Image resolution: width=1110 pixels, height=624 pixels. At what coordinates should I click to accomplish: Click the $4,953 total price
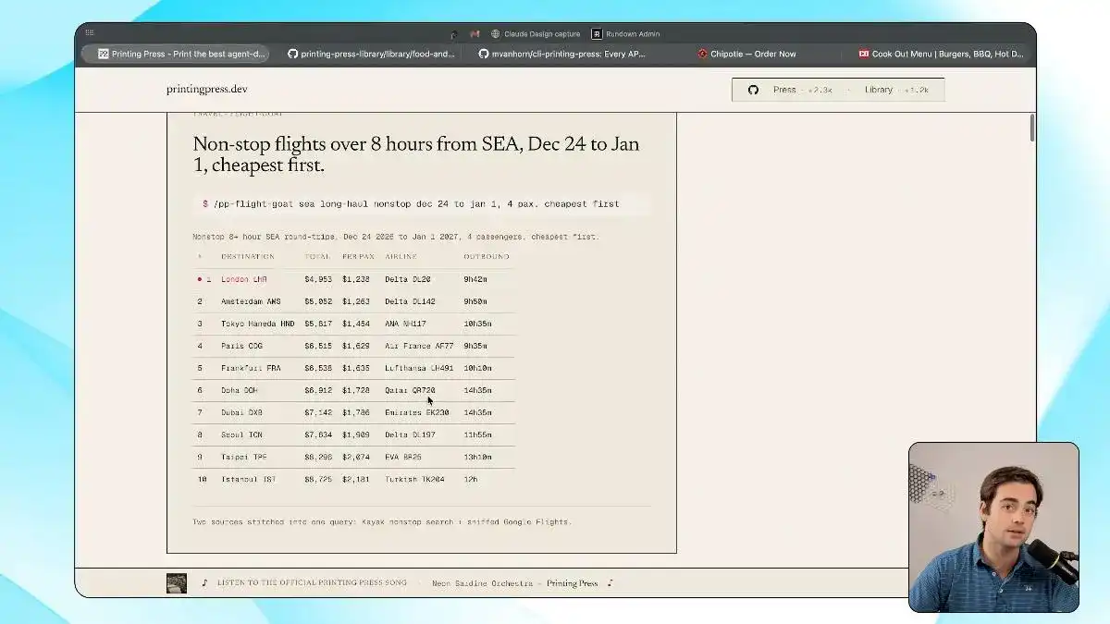point(317,279)
